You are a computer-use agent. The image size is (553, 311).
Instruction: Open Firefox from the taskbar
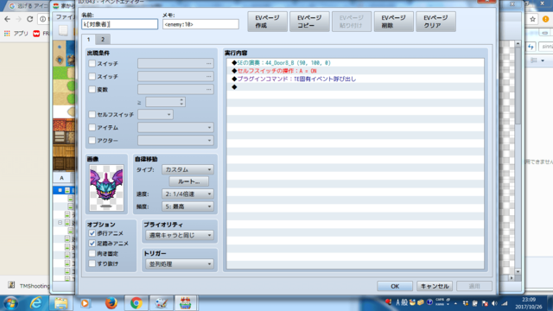(x=111, y=303)
